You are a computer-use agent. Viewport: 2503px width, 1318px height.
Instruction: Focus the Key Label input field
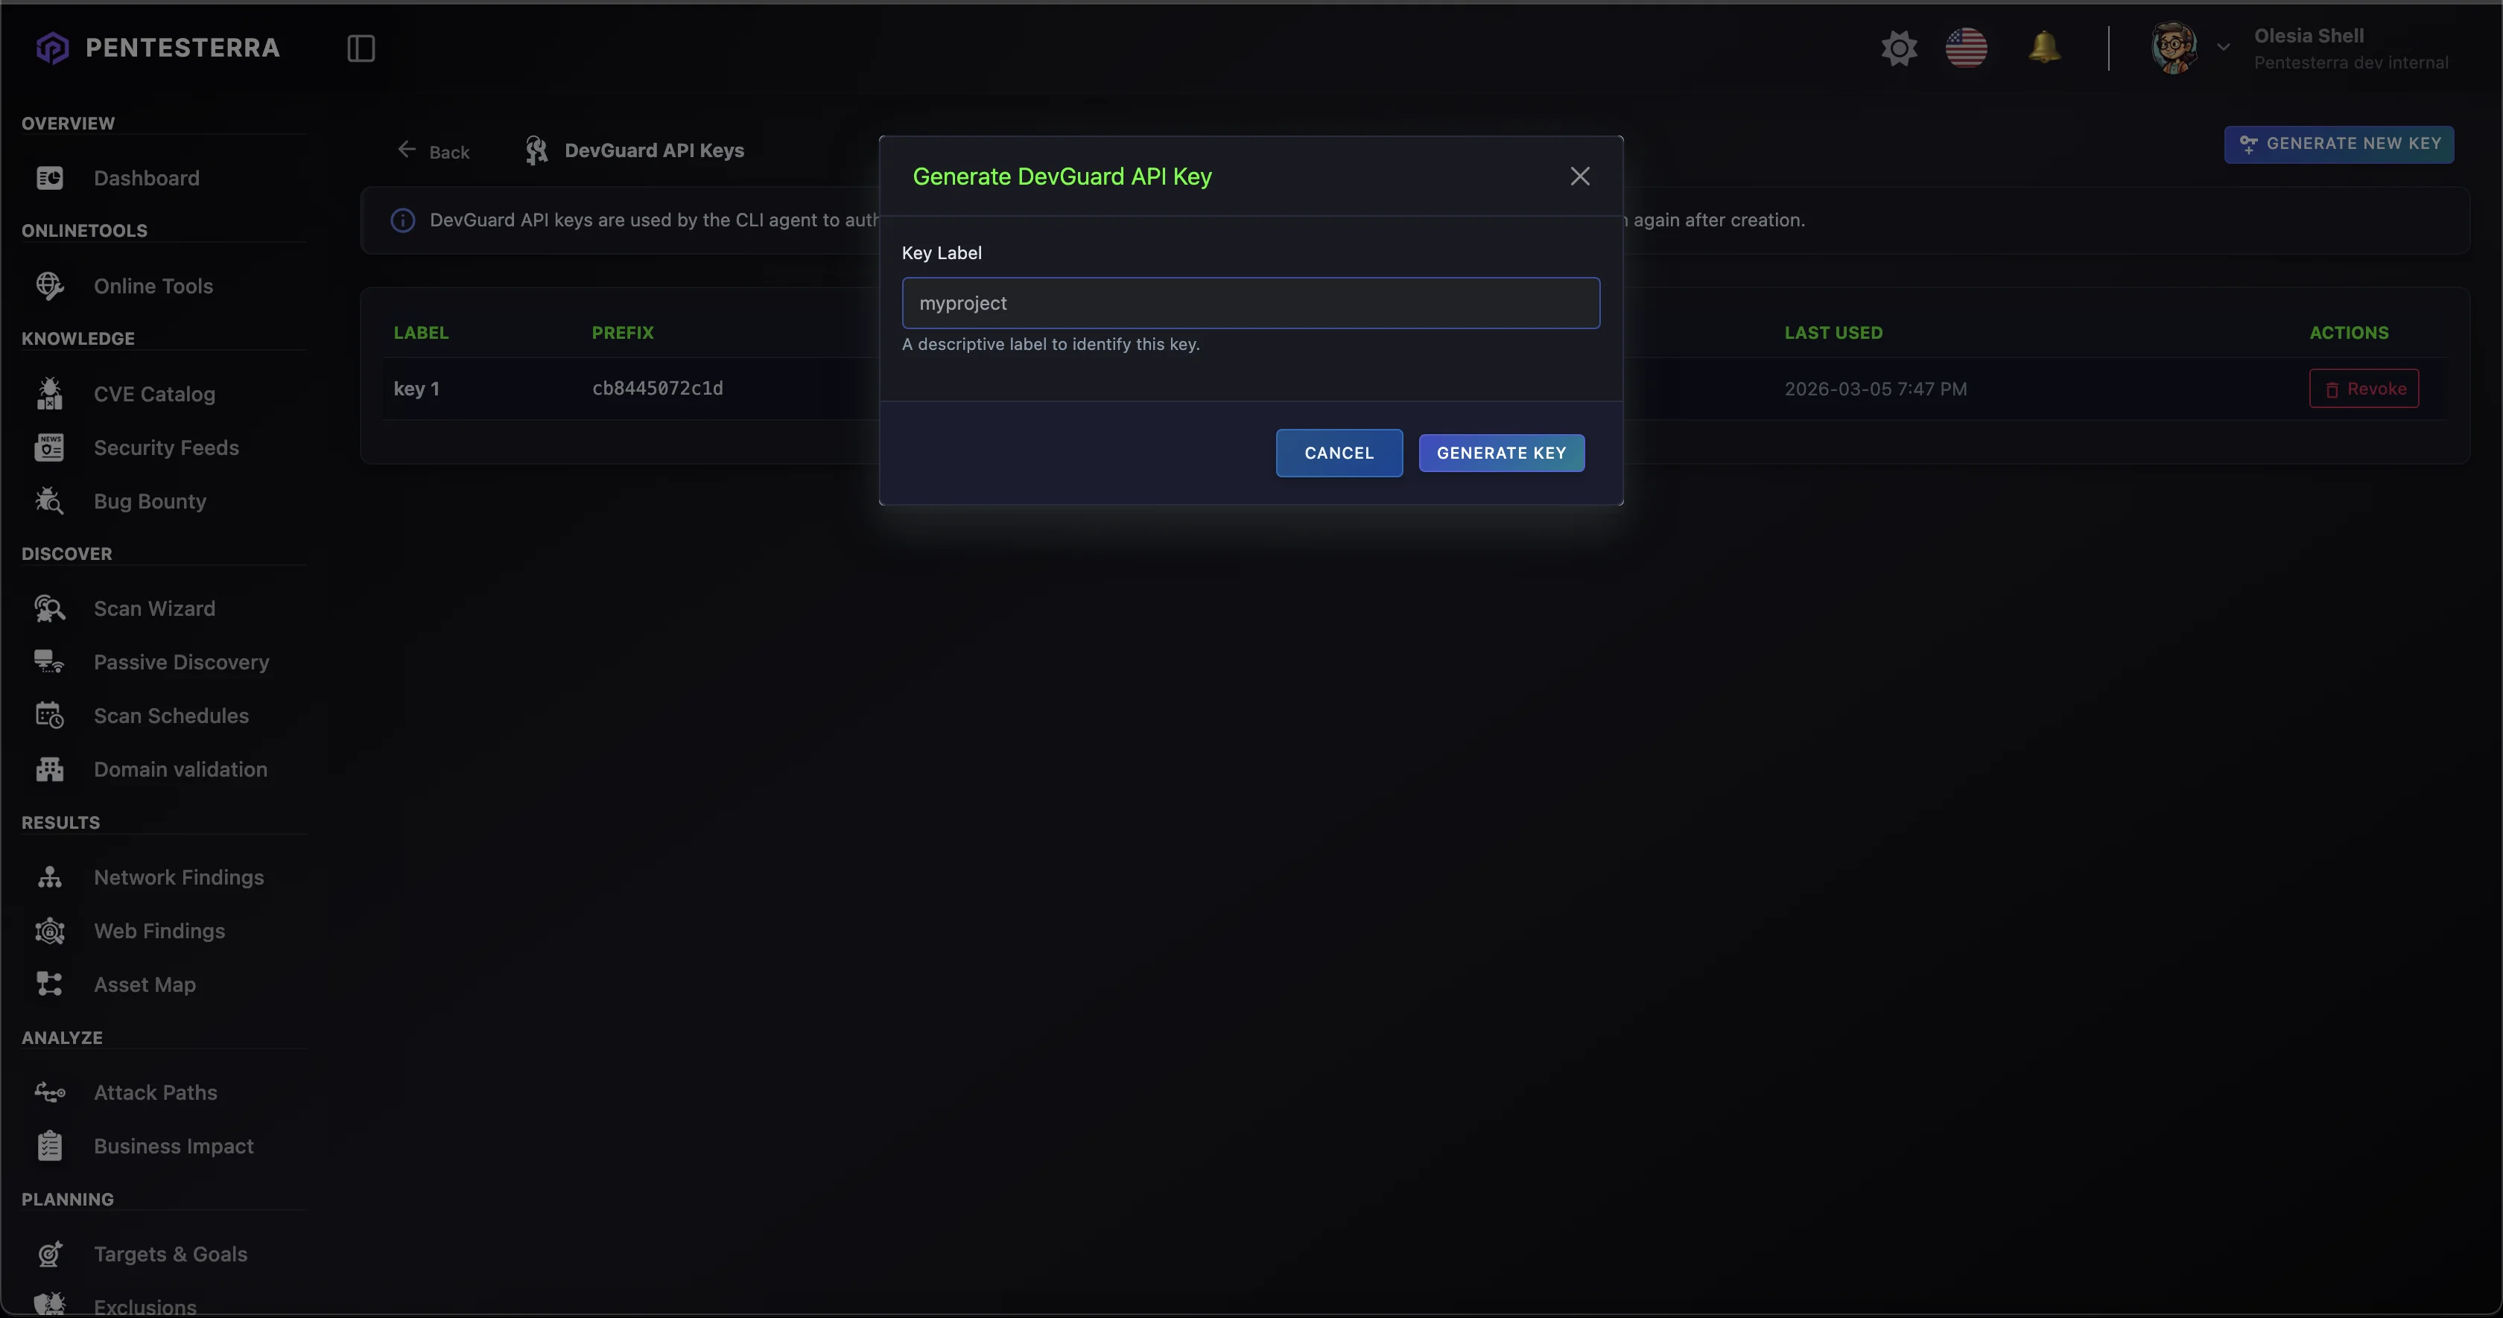pos(1251,303)
